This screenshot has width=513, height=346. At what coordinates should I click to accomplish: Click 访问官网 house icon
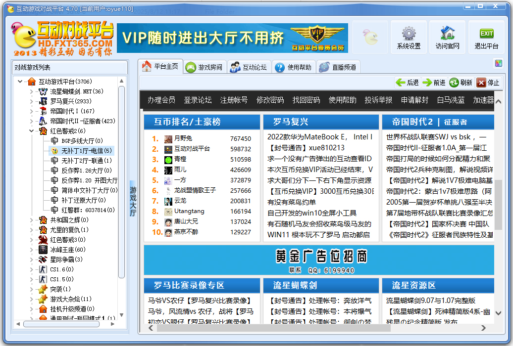pos(447,33)
